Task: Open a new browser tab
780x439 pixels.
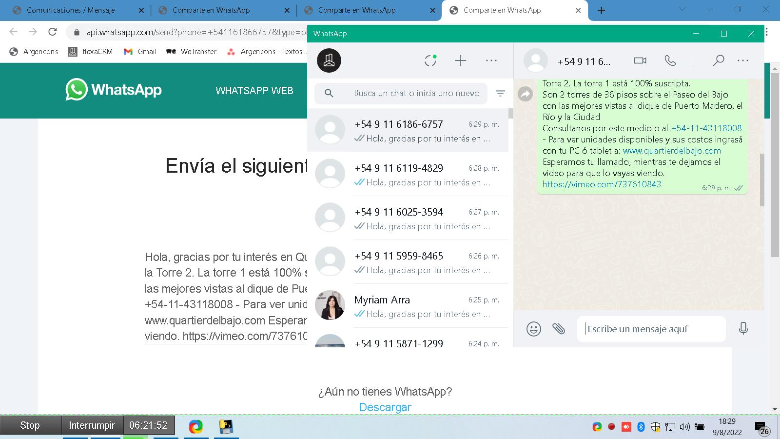Action: 602,10
